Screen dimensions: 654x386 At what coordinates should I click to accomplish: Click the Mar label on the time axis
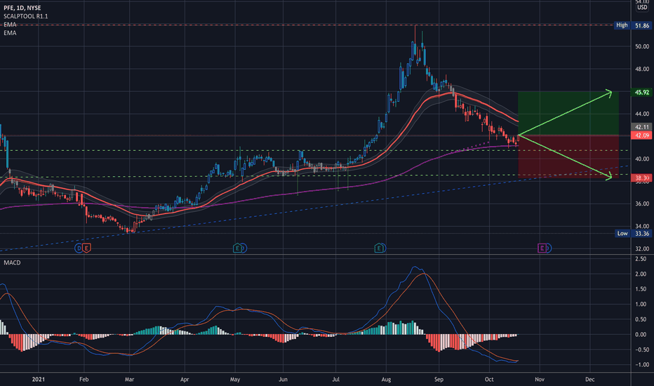point(129,379)
